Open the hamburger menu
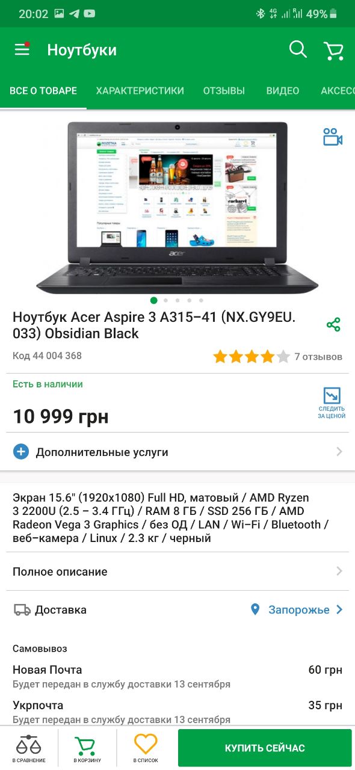Screen dimensions: 355x770 point(22,49)
